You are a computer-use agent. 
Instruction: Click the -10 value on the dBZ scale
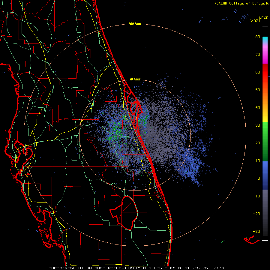click(256, 196)
